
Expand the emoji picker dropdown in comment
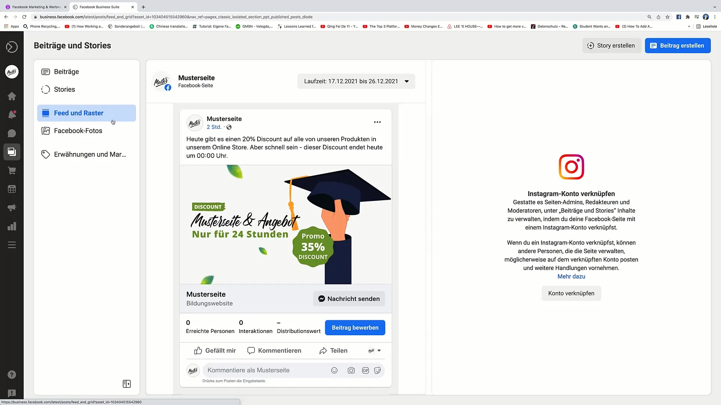[x=334, y=370]
